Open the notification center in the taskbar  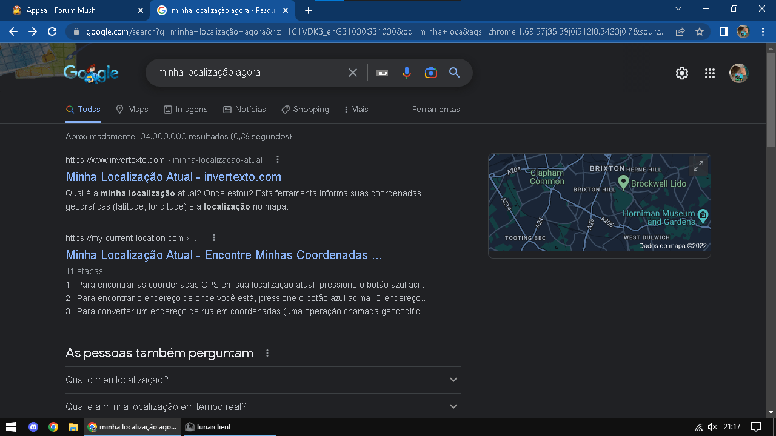click(756, 427)
